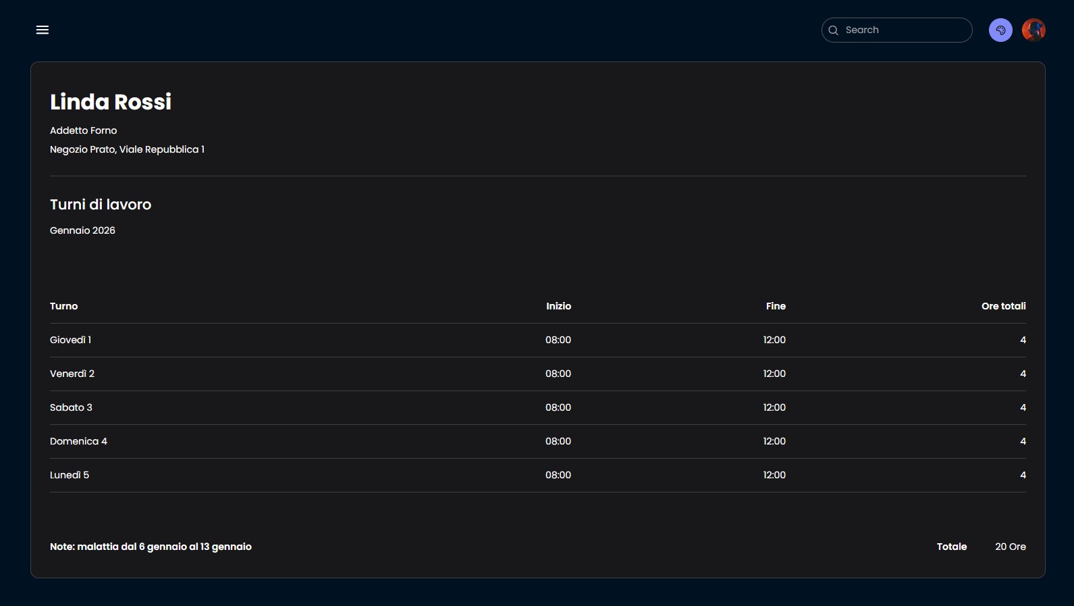Click the Negozio Prato address line
The image size is (1074, 606).
(127, 149)
